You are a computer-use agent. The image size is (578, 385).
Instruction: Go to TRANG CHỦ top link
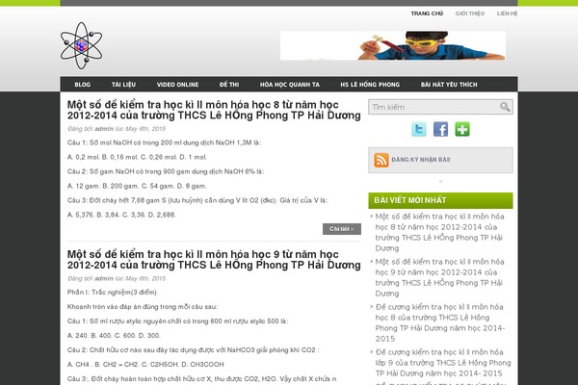coord(427,13)
